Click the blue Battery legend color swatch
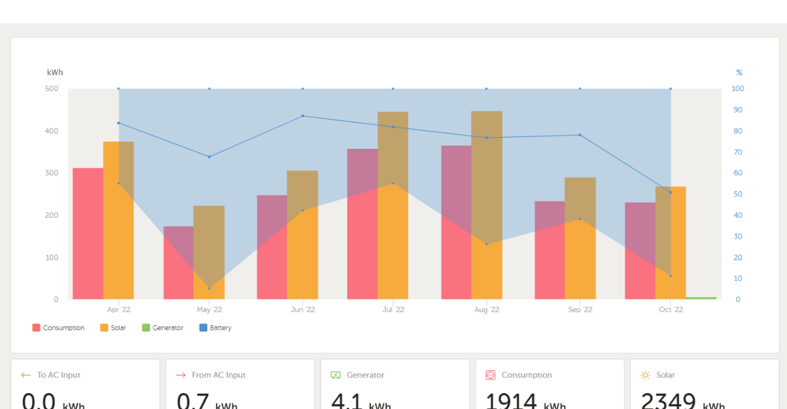787x409 pixels. [204, 328]
